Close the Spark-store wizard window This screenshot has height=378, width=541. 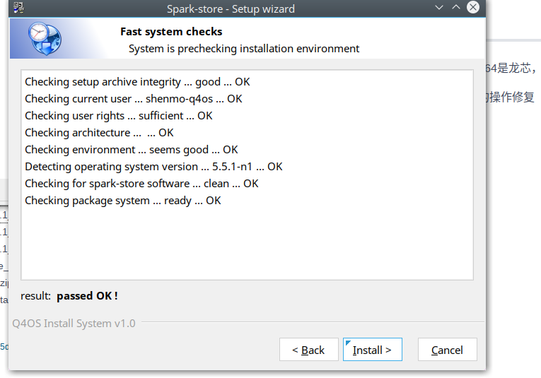tap(473, 8)
